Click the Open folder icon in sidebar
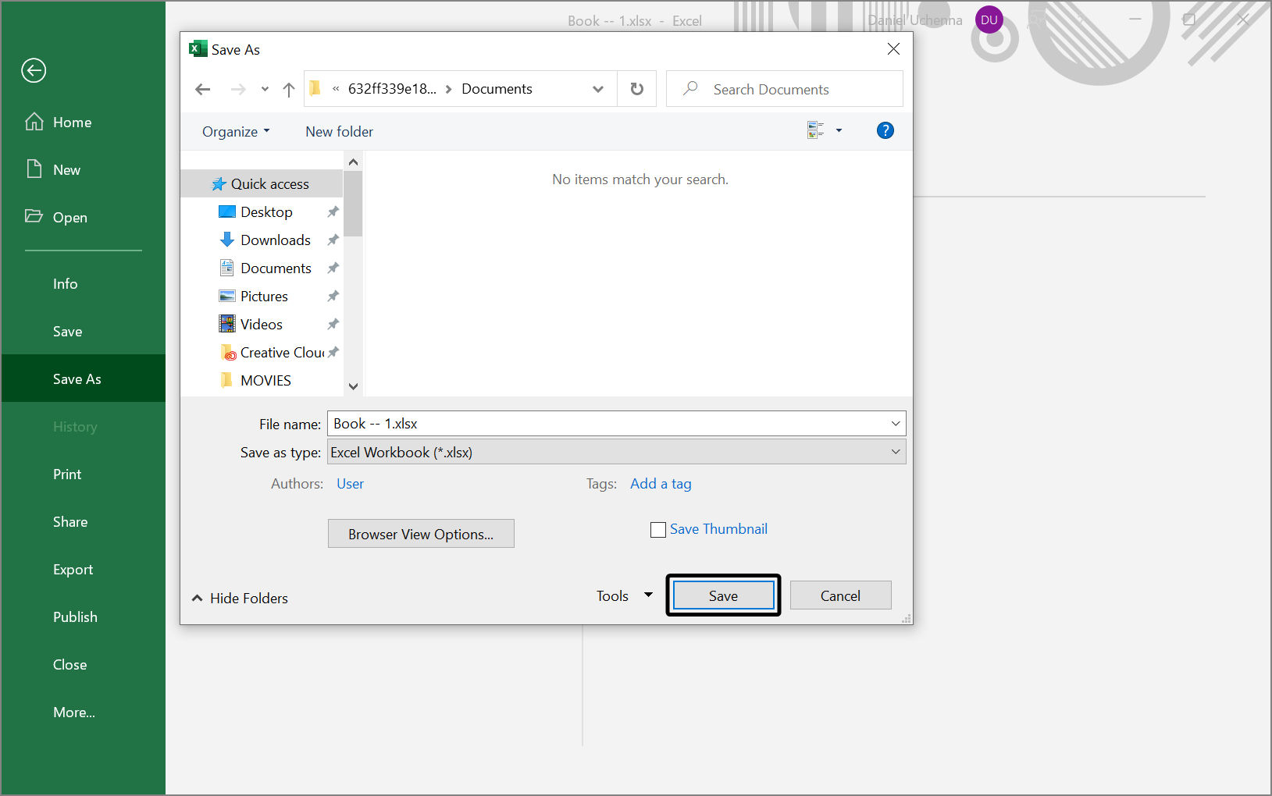 click(34, 217)
